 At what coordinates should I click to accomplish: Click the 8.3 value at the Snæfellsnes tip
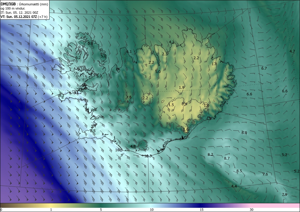61,95
